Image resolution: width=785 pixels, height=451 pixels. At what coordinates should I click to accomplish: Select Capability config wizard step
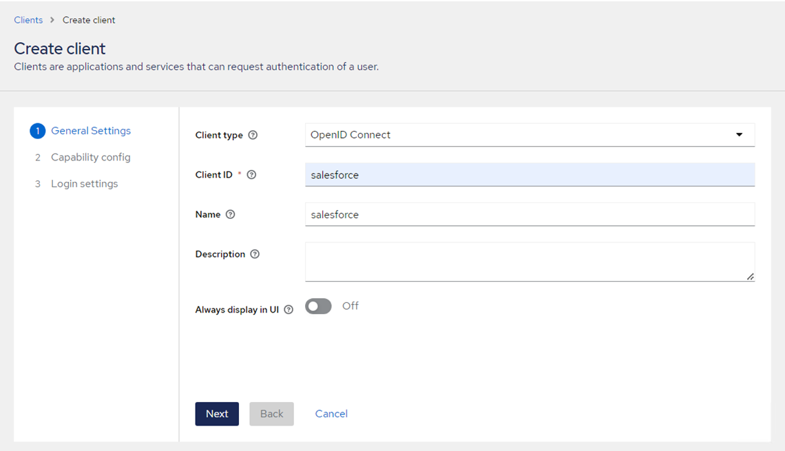pyautogui.click(x=90, y=157)
